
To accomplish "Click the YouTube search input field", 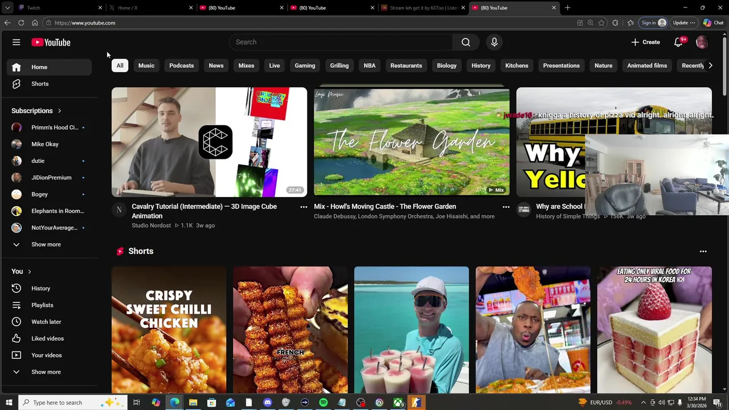I will pos(341,42).
